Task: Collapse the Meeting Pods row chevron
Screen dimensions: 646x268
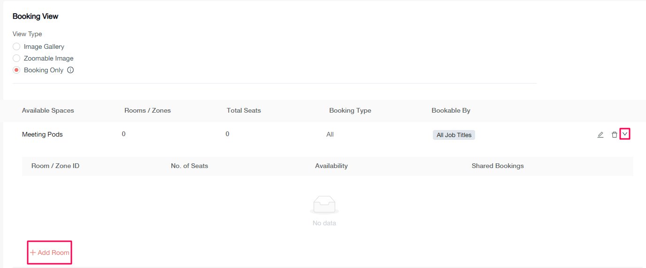Action: coord(624,134)
